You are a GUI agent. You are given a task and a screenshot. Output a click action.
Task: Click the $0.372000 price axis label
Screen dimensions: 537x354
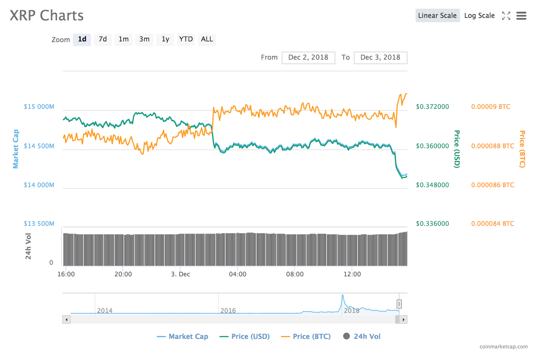(x=432, y=107)
